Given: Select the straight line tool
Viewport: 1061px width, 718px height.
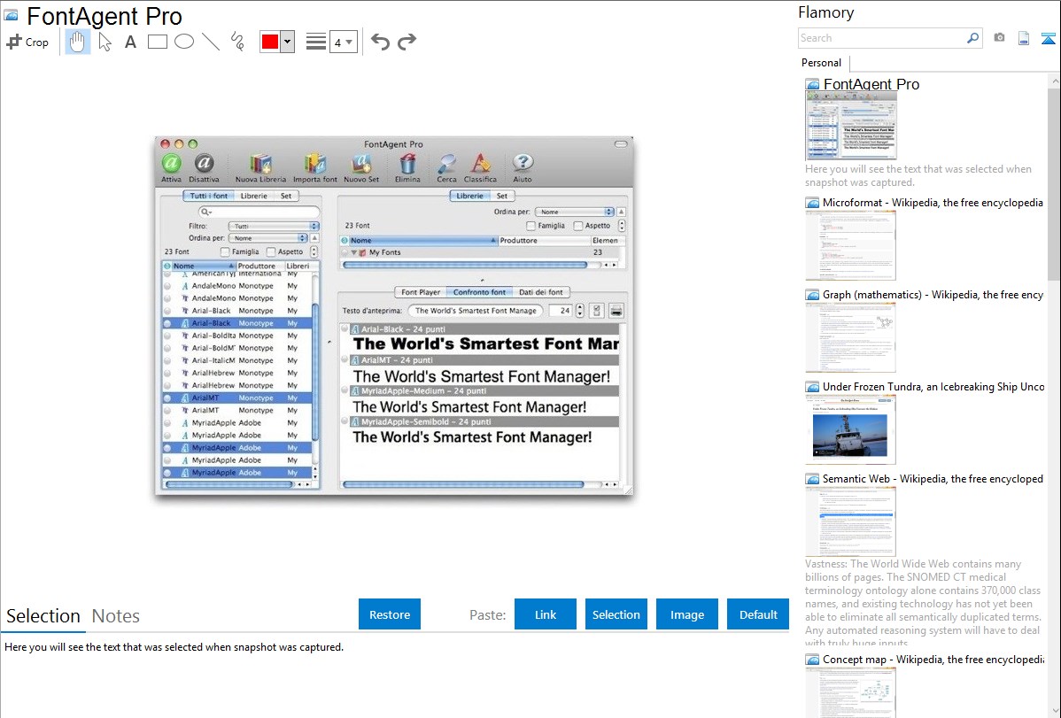Looking at the screenshot, I should [211, 42].
